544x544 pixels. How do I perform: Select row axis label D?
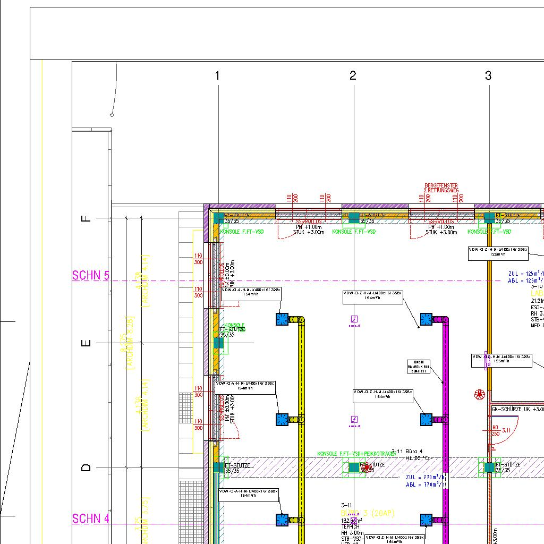[86, 467]
